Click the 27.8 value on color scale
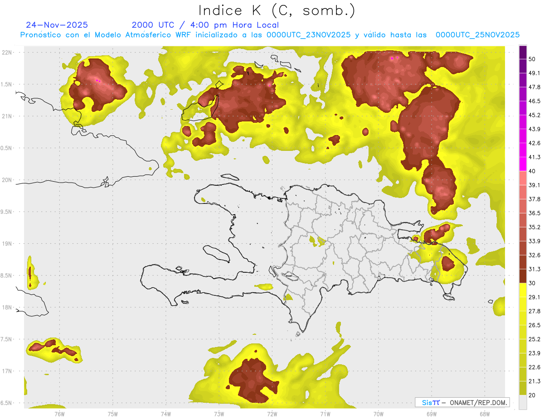The width and height of the screenshot is (544, 420). coord(534,311)
